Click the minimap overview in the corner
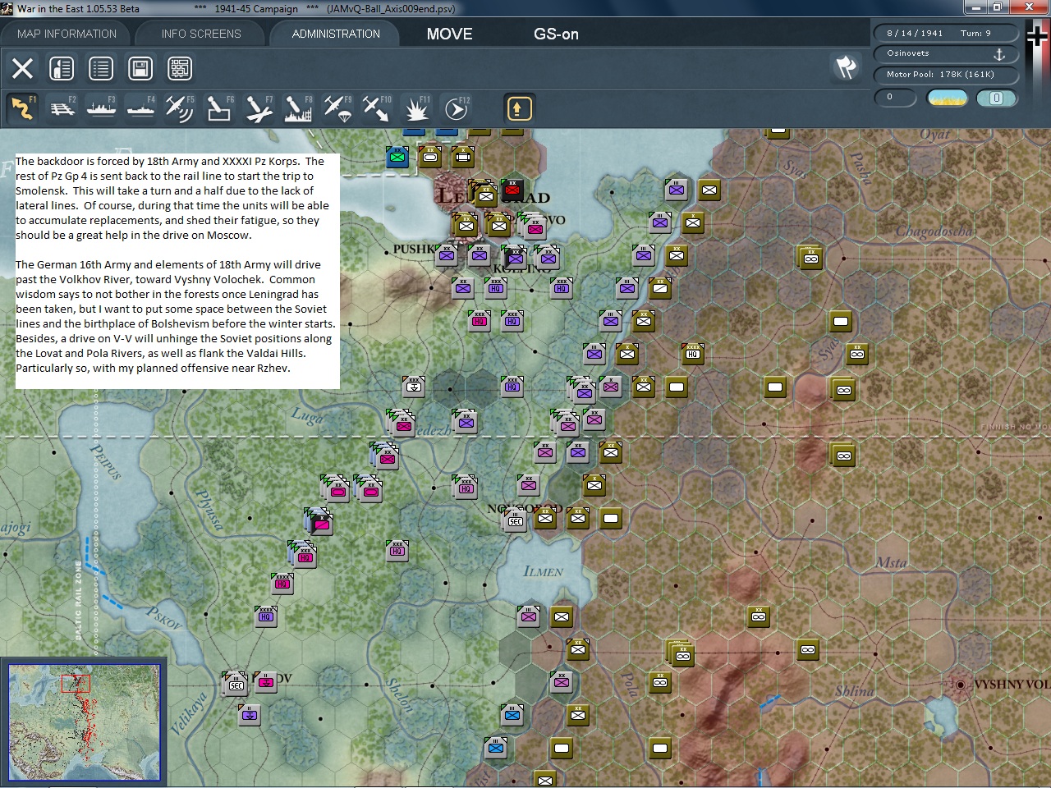 click(x=84, y=722)
